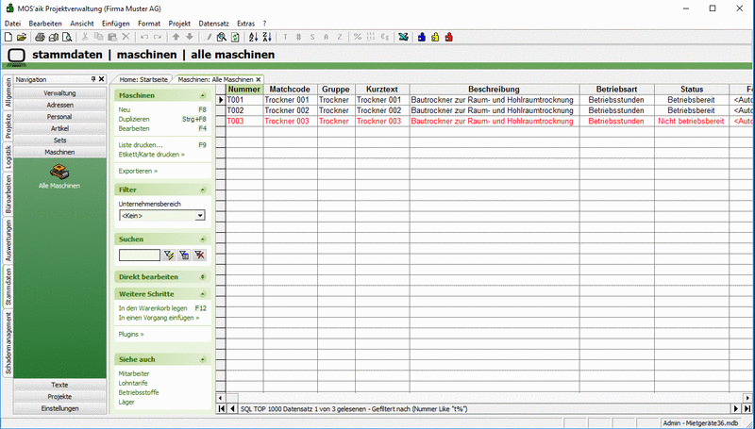Click the Nicht betriebsbereit status cell
Viewport: 755px width, 429px height.
click(692, 122)
